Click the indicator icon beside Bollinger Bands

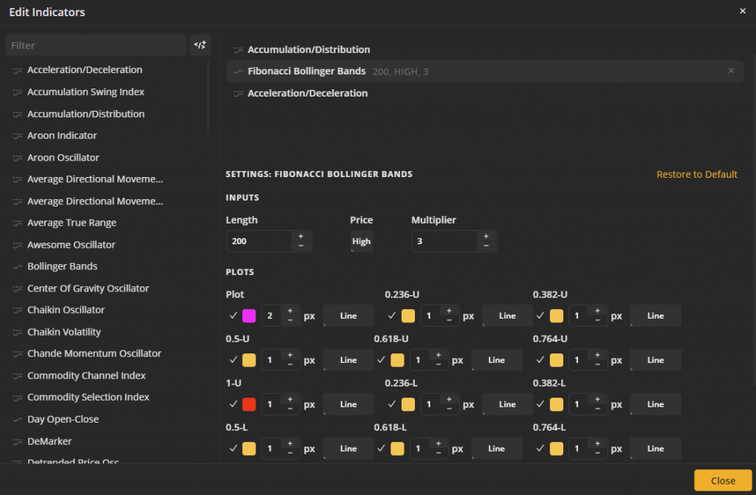[x=17, y=266]
